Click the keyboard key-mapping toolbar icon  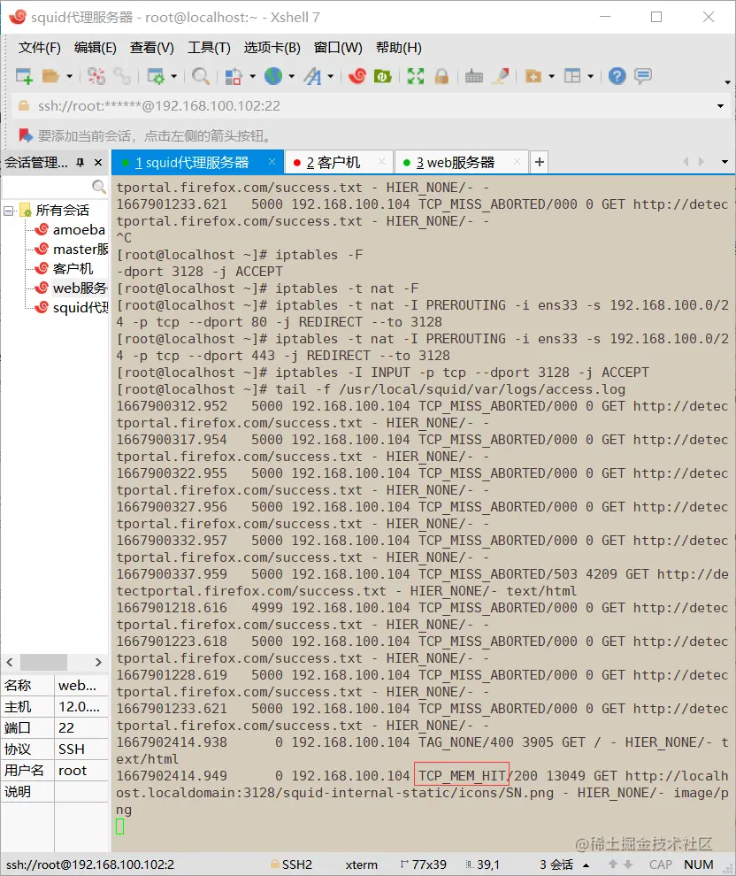point(474,76)
